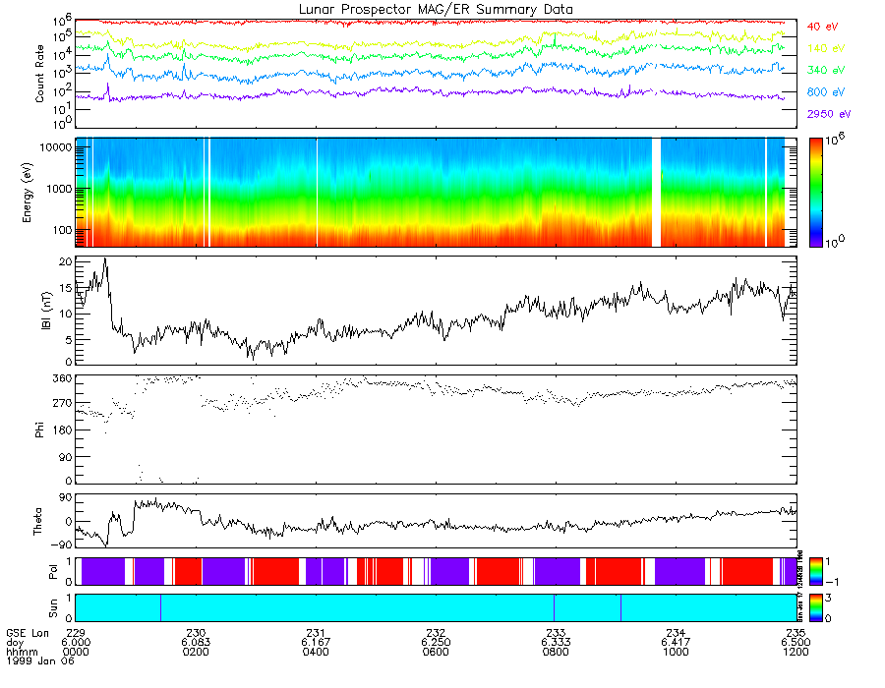
Task: Click time label "0600"
Action: [436, 652]
